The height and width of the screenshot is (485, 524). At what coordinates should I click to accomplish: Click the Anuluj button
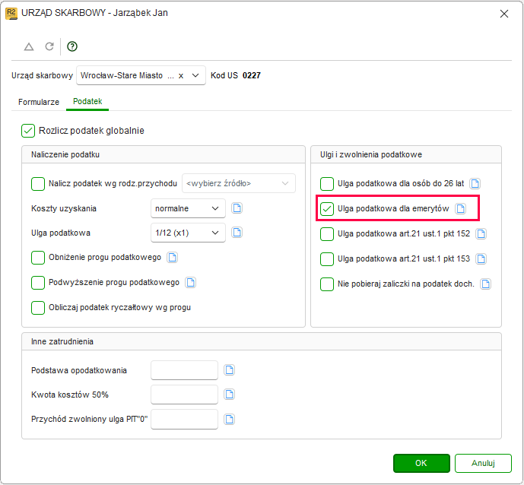(x=483, y=463)
